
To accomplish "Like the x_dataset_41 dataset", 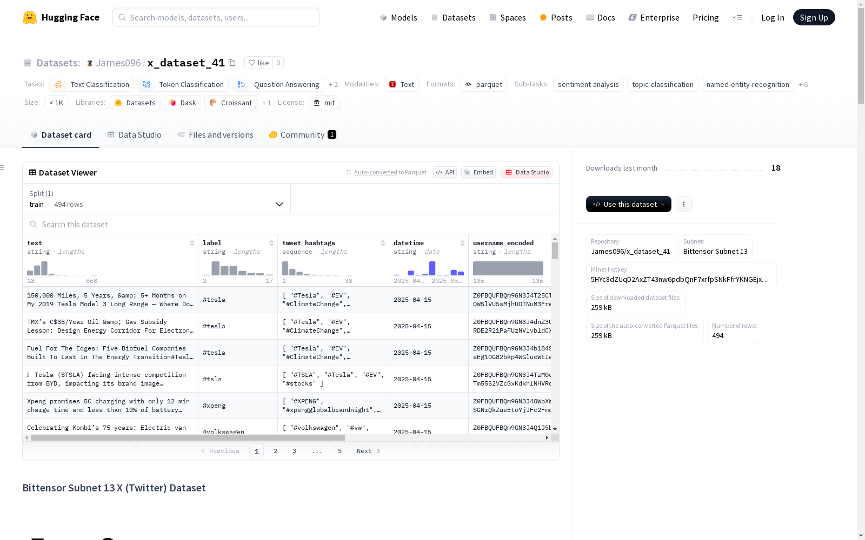I will (x=259, y=63).
